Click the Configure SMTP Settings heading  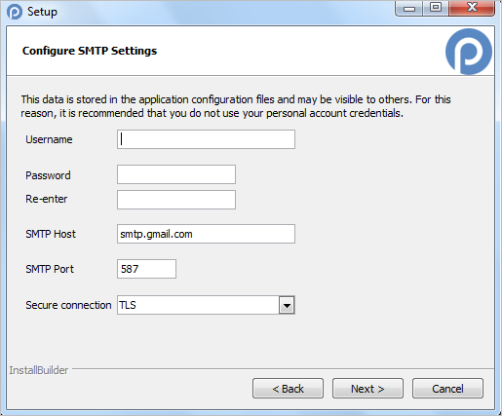90,51
